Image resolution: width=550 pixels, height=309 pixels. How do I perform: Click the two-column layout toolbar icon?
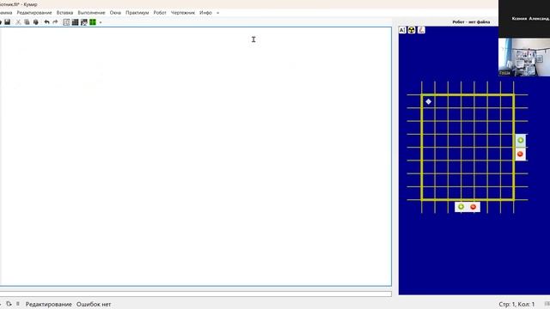tap(66, 22)
